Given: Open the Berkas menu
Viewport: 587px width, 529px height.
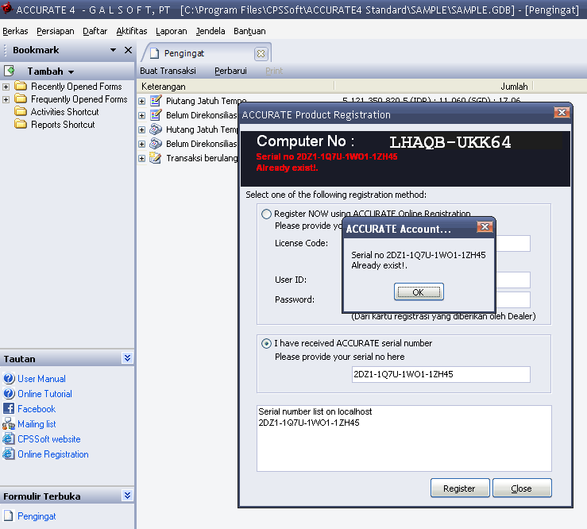Looking at the screenshot, I should [15, 31].
